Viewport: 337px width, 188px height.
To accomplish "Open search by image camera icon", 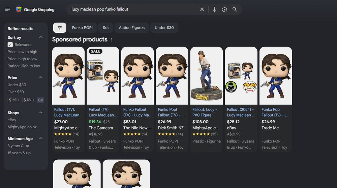I will [224, 9].
